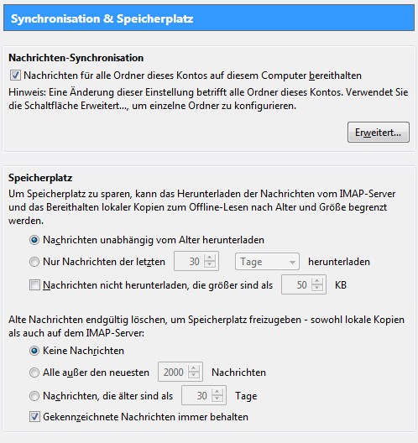This screenshot has height=443, width=418.
Task: Uncheck Nachrichten für alle Ordner bereithalten
Action: 15,76
